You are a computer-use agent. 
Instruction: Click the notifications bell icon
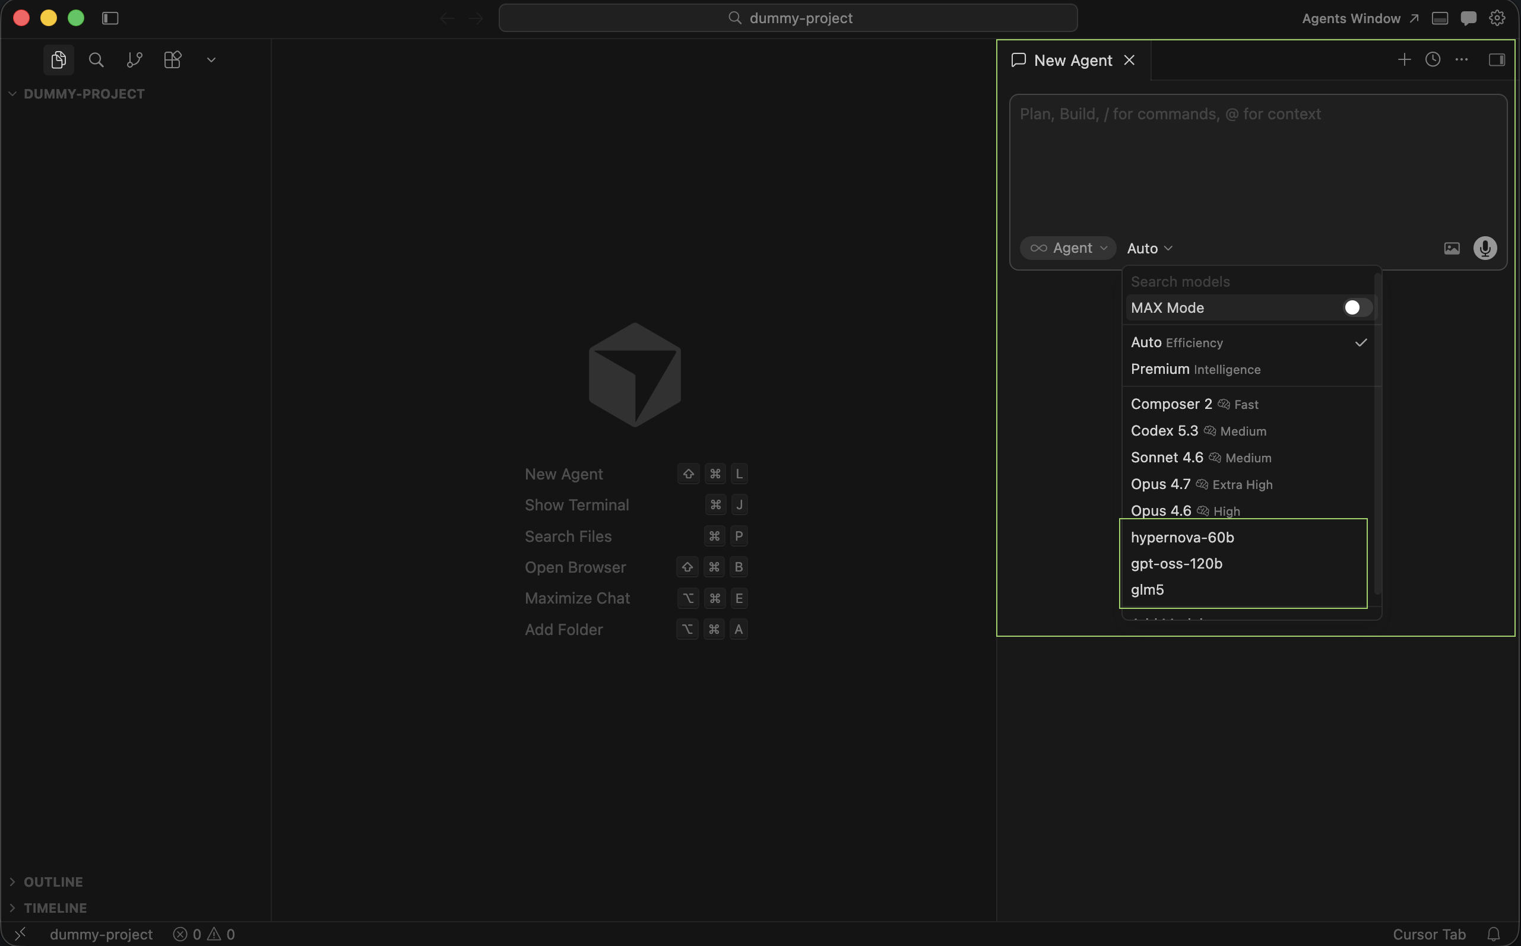(1494, 934)
